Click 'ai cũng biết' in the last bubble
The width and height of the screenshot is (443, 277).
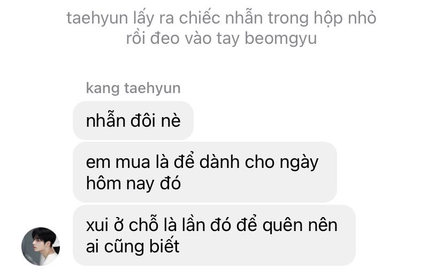point(133,247)
